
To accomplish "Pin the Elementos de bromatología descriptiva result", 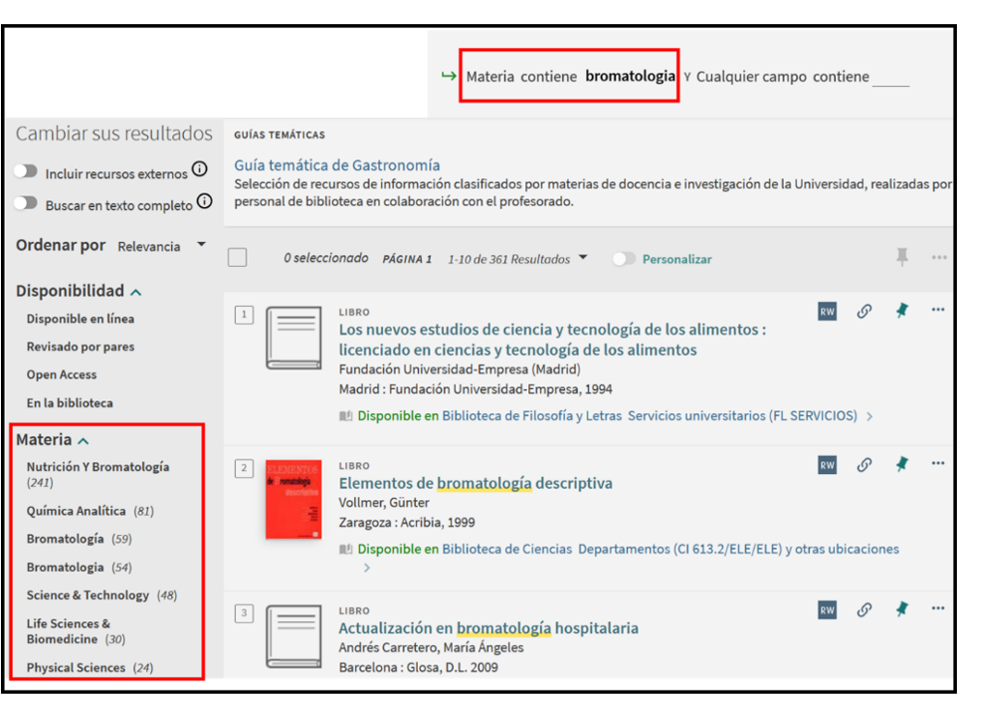I will 902,464.
